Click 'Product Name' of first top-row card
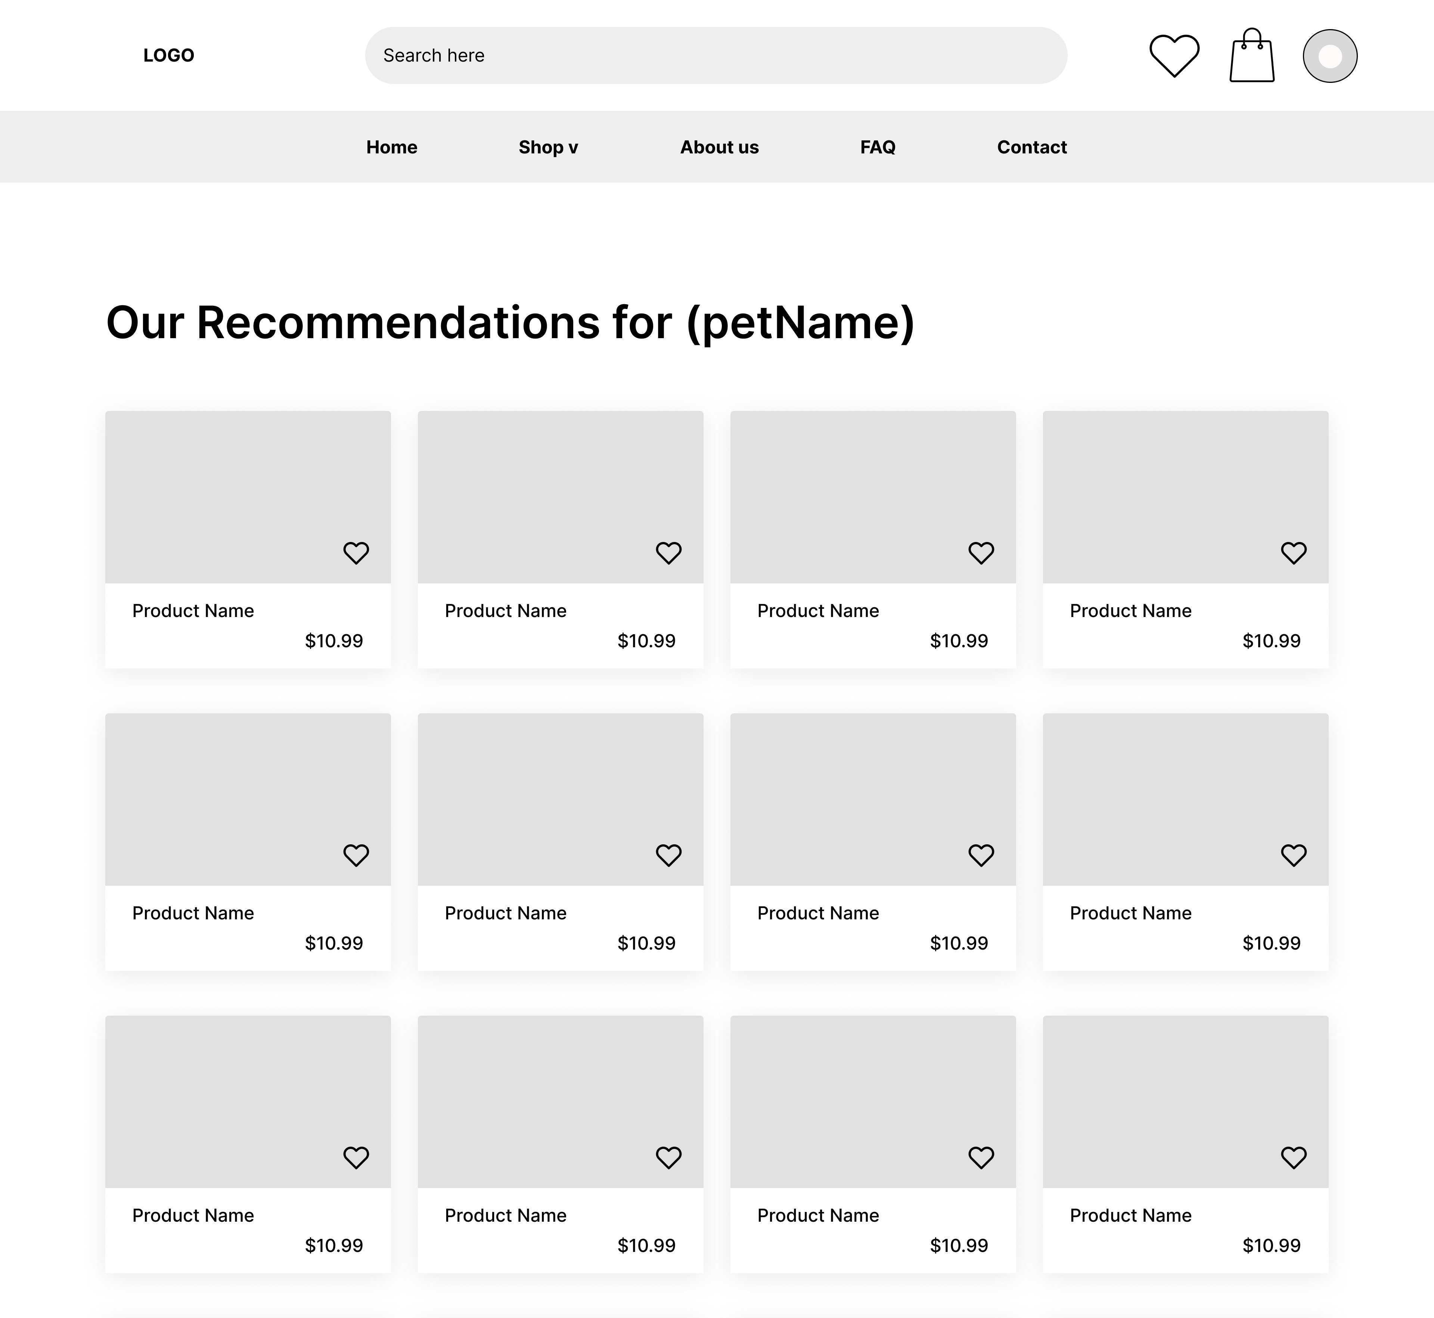 [193, 611]
